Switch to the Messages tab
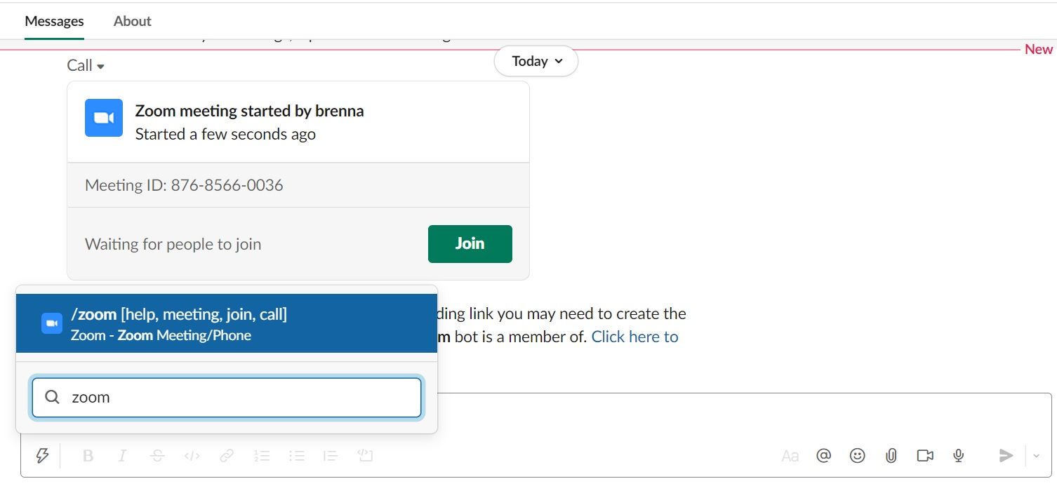1057x500 pixels. tap(54, 21)
